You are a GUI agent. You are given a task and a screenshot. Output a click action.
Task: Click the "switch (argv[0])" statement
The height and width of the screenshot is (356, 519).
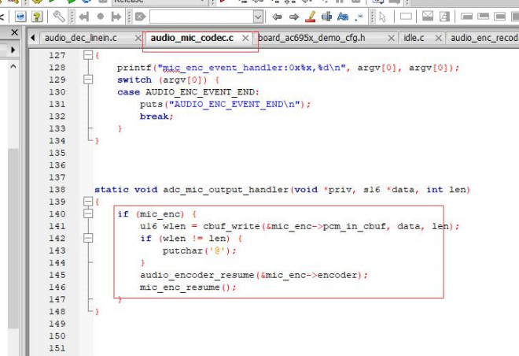click(x=168, y=80)
